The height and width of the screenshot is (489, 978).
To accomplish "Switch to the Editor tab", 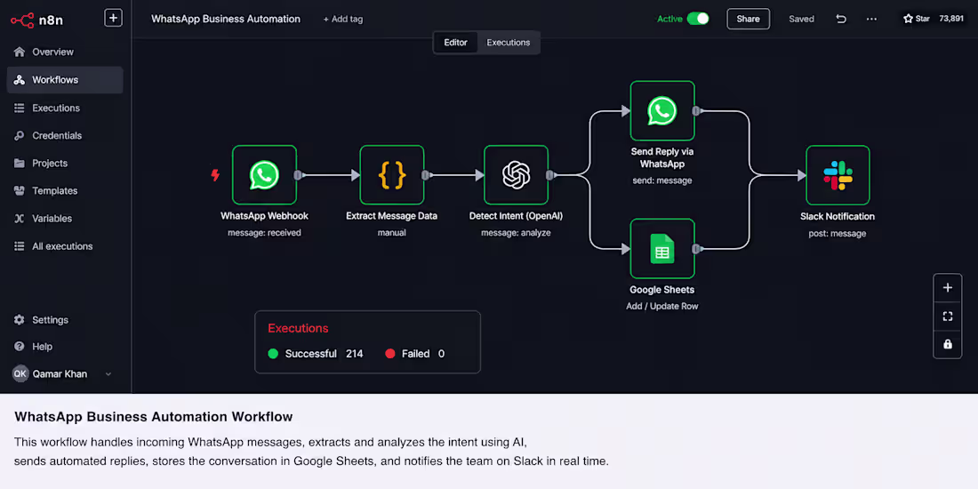I will click(455, 43).
